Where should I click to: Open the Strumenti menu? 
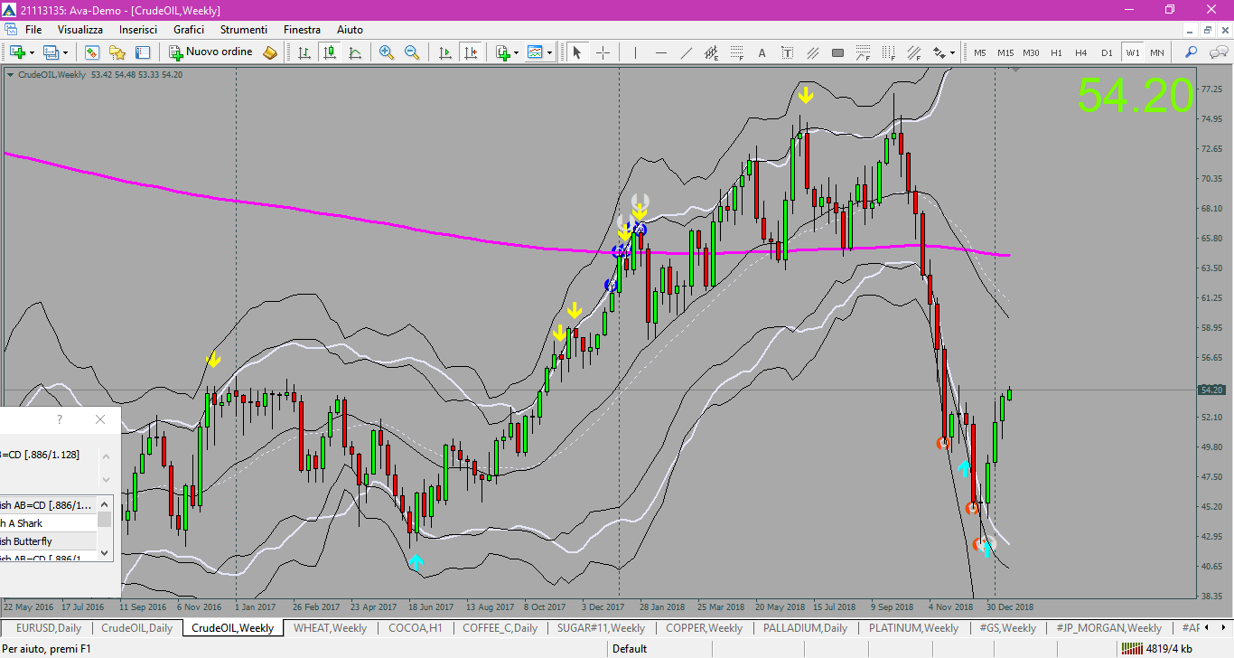coord(244,30)
